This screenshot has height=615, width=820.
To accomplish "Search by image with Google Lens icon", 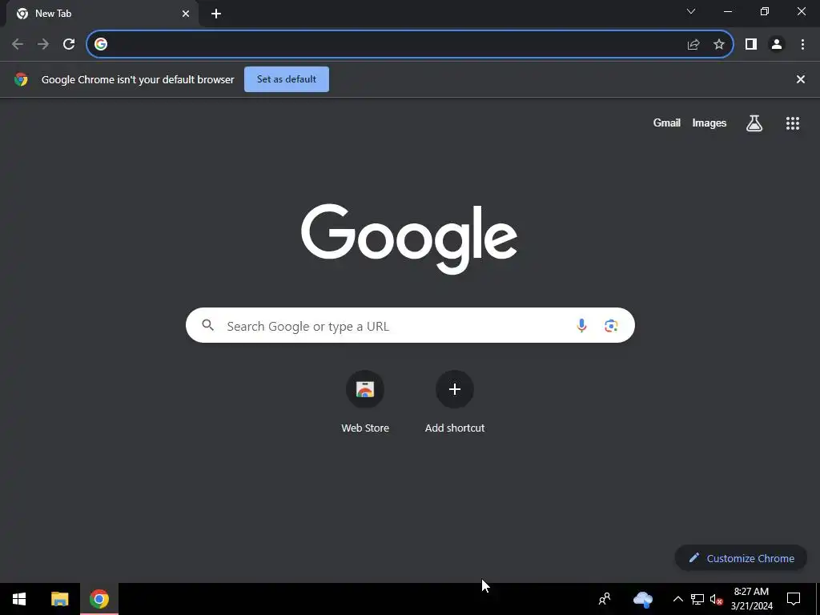I will pos(611,326).
